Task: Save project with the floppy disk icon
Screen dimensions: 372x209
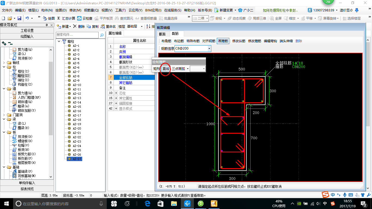Action: click(19, 18)
